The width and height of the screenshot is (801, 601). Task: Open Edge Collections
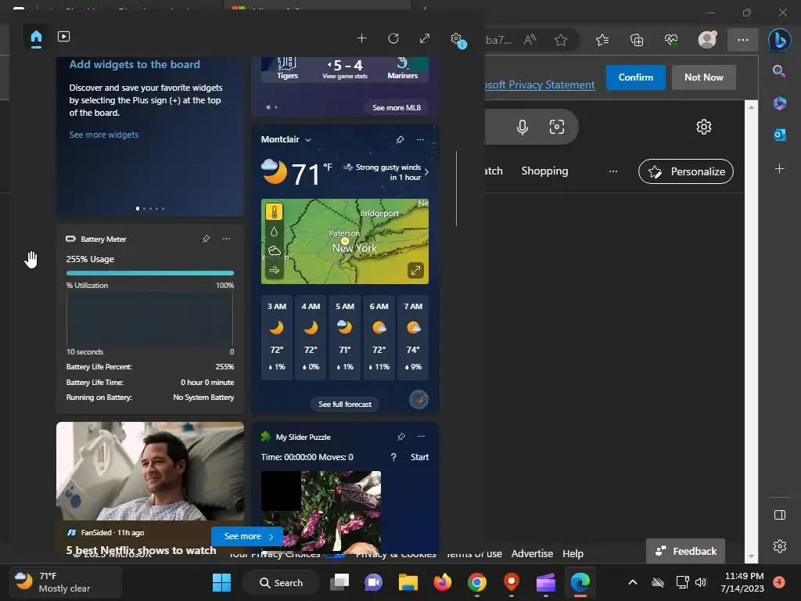(x=637, y=40)
